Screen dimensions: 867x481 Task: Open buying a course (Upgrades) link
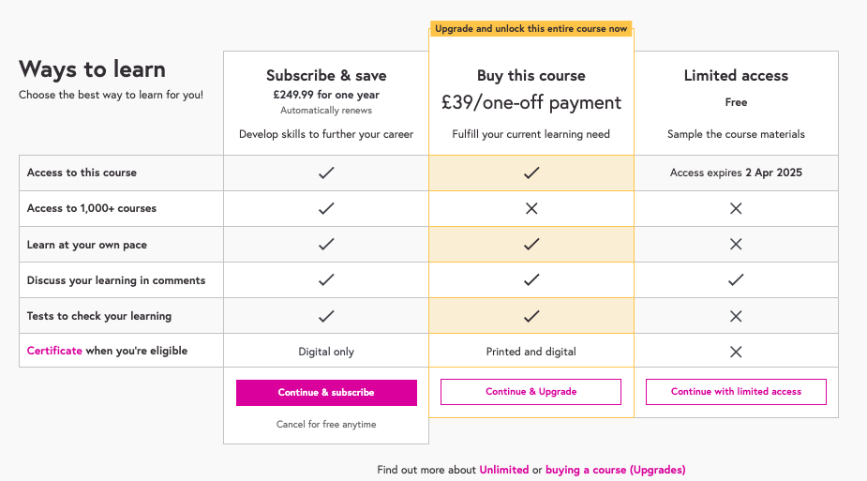[615, 470]
